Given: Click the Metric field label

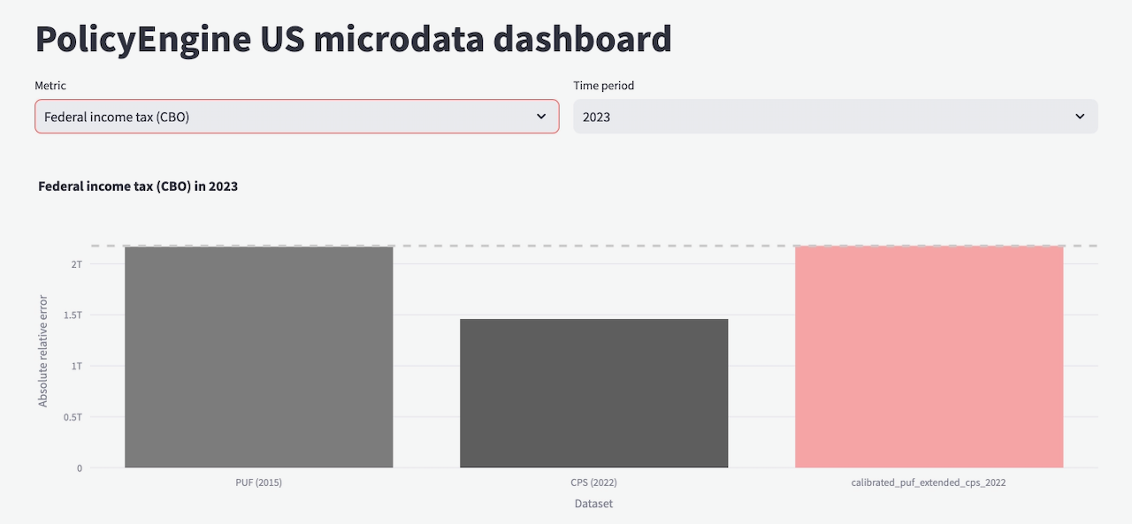Looking at the screenshot, I should tap(50, 86).
